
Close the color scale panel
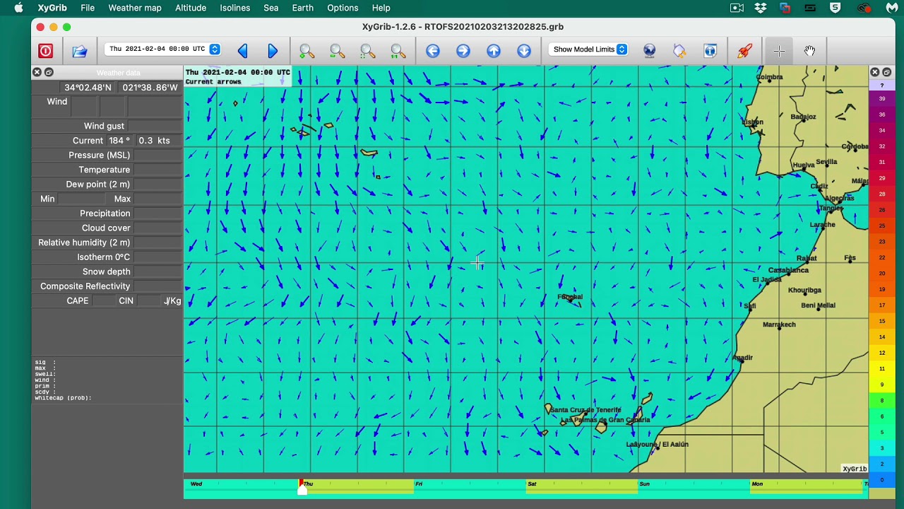(875, 72)
